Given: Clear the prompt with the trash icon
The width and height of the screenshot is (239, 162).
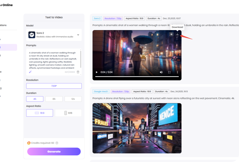Looking at the screenshot, I should (x=78, y=72).
